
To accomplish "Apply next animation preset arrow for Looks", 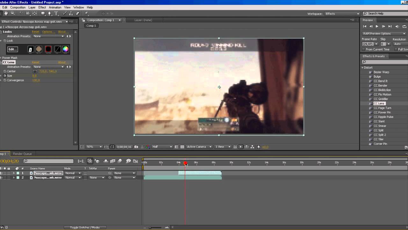I will (x=70, y=36).
